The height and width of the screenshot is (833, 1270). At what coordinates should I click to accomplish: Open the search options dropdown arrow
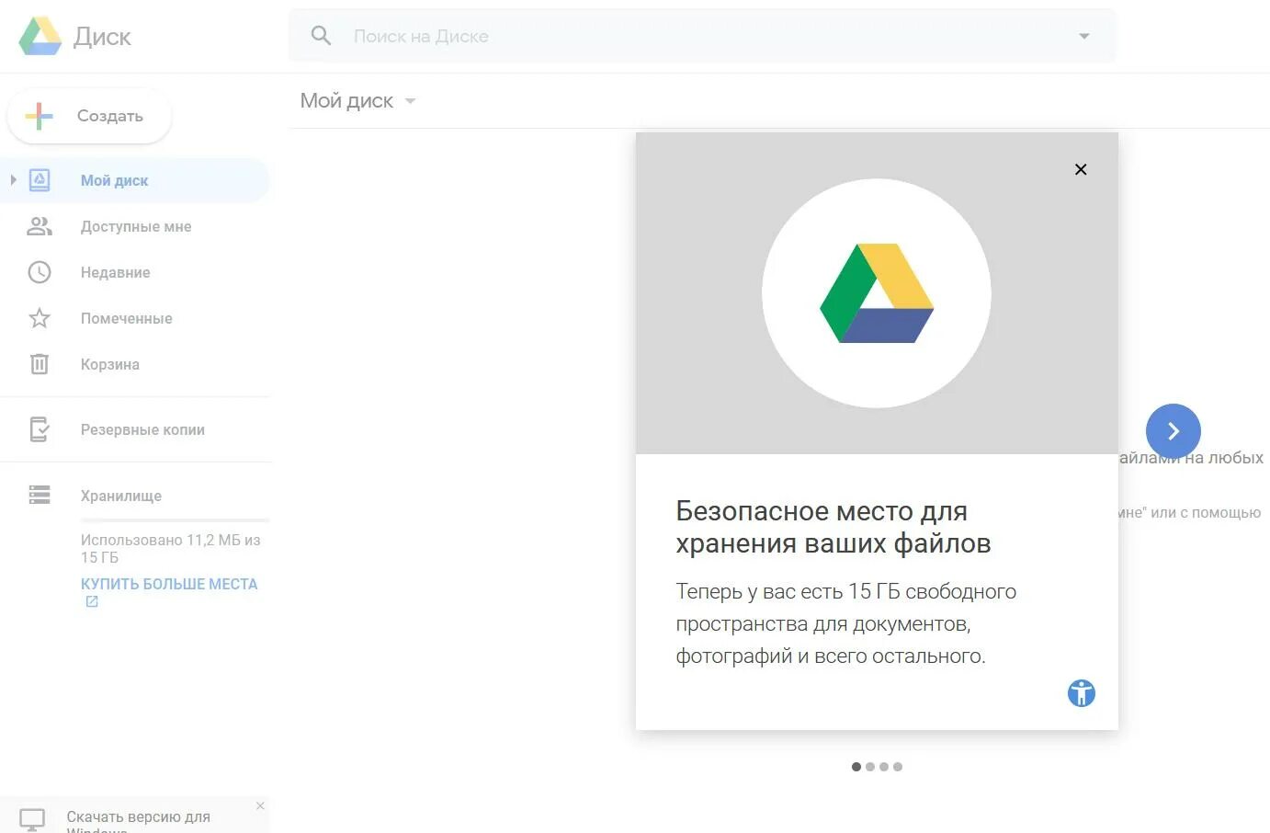[1084, 36]
